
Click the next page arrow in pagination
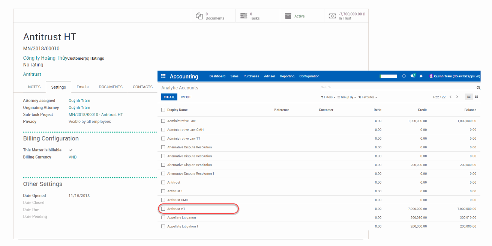[x=457, y=97]
